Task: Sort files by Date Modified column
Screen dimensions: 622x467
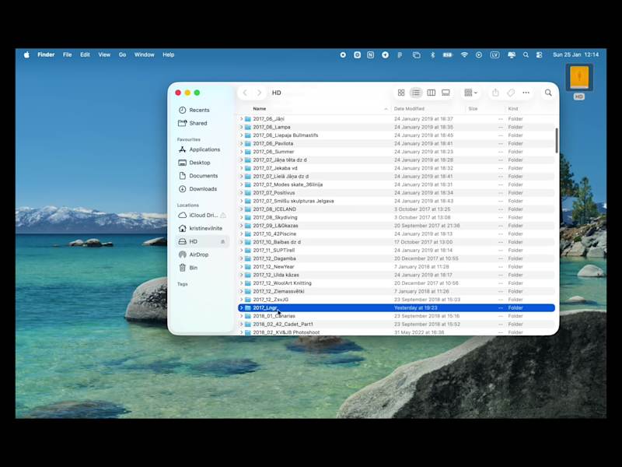Action: pyautogui.click(x=410, y=109)
